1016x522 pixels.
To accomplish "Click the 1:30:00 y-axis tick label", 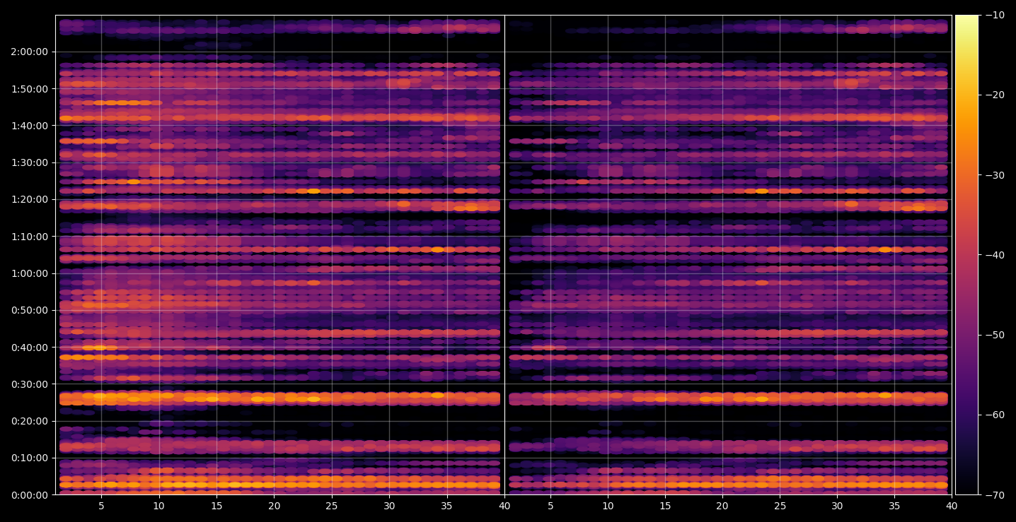I will tap(30, 162).
